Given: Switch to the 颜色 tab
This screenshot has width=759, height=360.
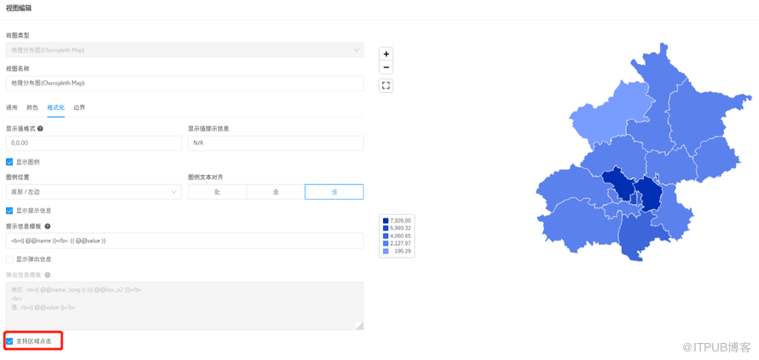Looking at the screenshot, I should (32, 107).
